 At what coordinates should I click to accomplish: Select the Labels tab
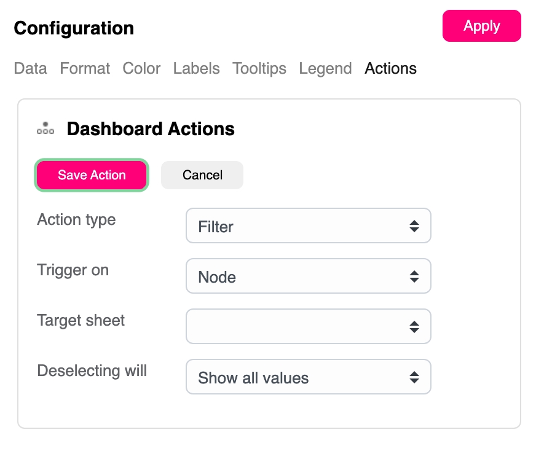(196, 68)
